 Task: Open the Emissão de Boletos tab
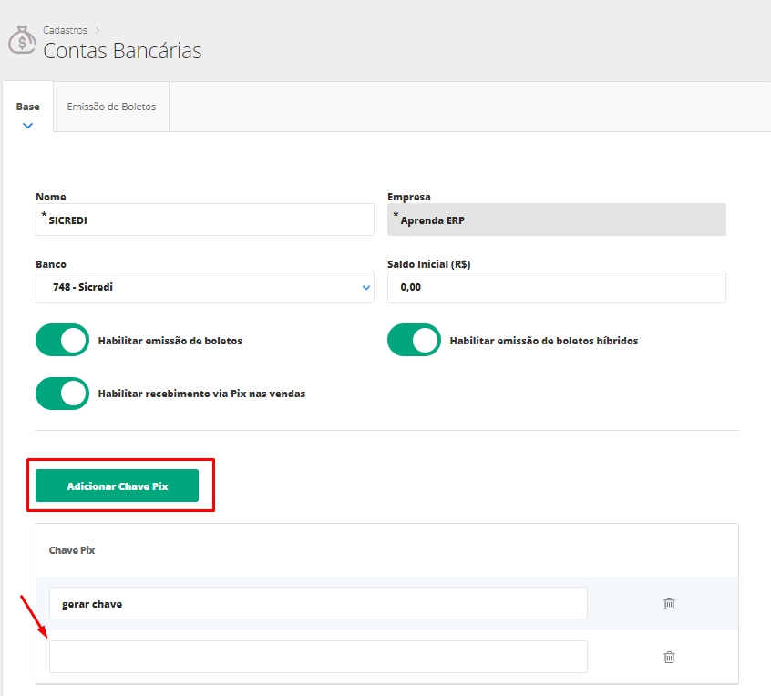click(x=111, y=107)
